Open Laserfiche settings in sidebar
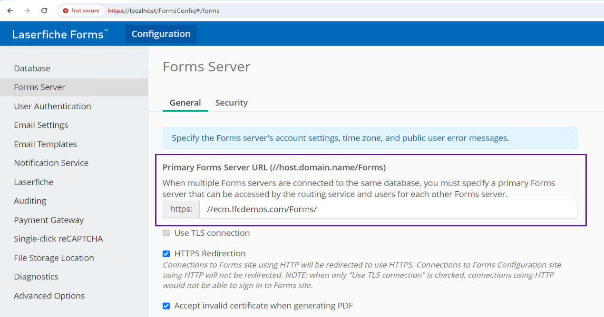Viewport: 604px width, 317px height. click(33, 182)
